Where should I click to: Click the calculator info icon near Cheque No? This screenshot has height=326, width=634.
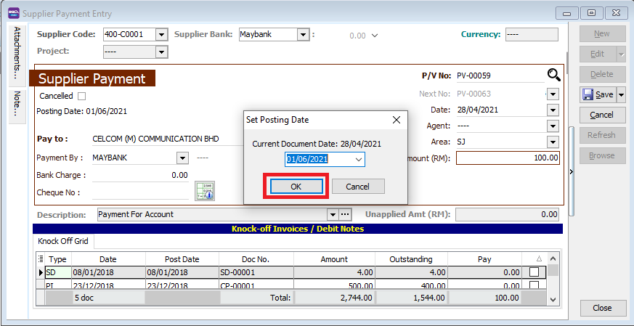pos(205,191)
